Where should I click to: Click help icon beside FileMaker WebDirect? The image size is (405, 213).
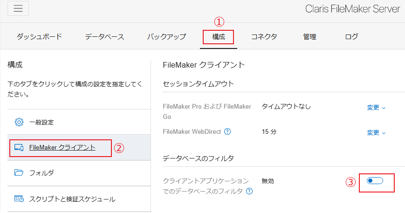pos(227,132)
